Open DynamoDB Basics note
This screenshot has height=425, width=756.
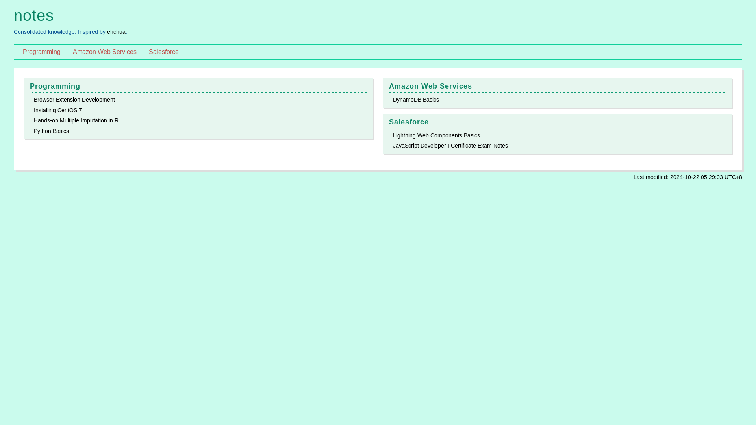pos(416,100)
